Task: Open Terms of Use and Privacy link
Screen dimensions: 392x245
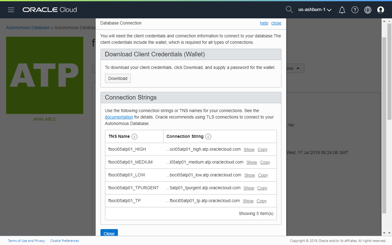Action: [x=26, y=241]
